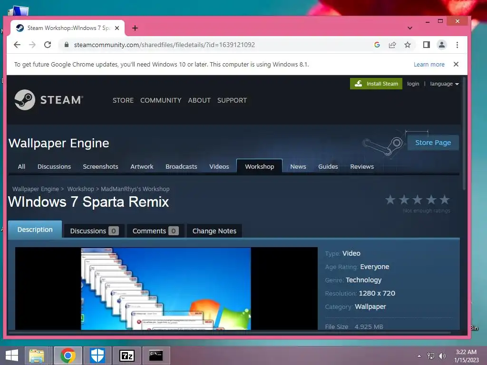Switch to the News tab
This screenshot has width=487, height=365.
click(x=298, y=167)
